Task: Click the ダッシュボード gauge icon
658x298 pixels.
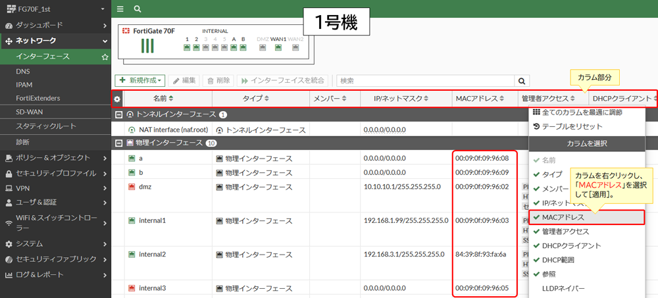Action: 9,26
